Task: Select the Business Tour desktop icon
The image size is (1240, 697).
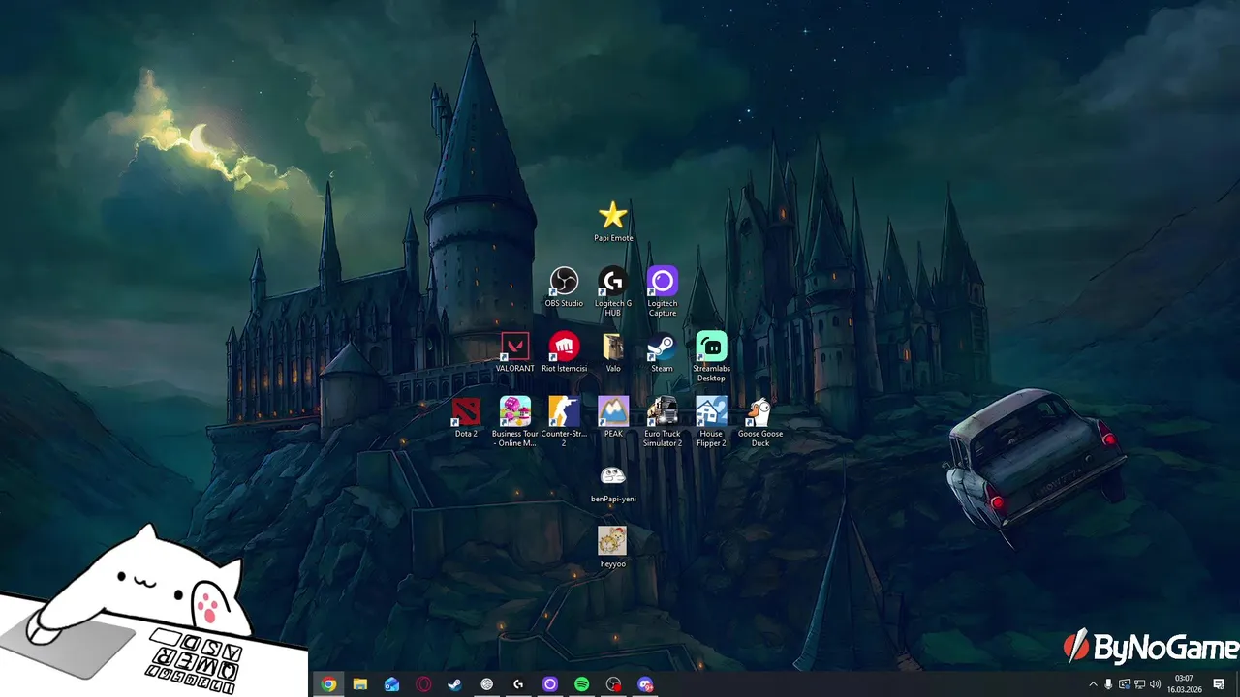Action: [x=514, y=421]
